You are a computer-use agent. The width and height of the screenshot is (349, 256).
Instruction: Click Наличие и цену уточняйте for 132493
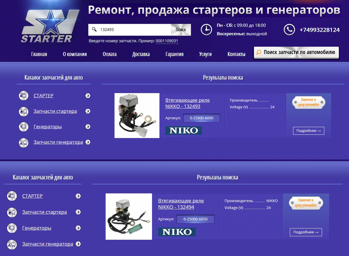309,102
